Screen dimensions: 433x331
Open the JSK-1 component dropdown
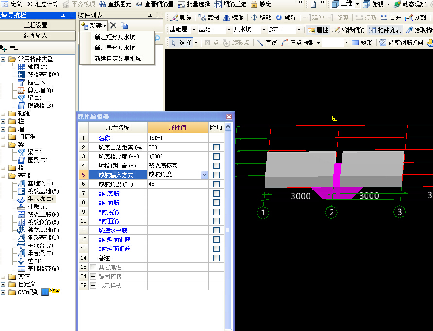click(x=299, y=30)
